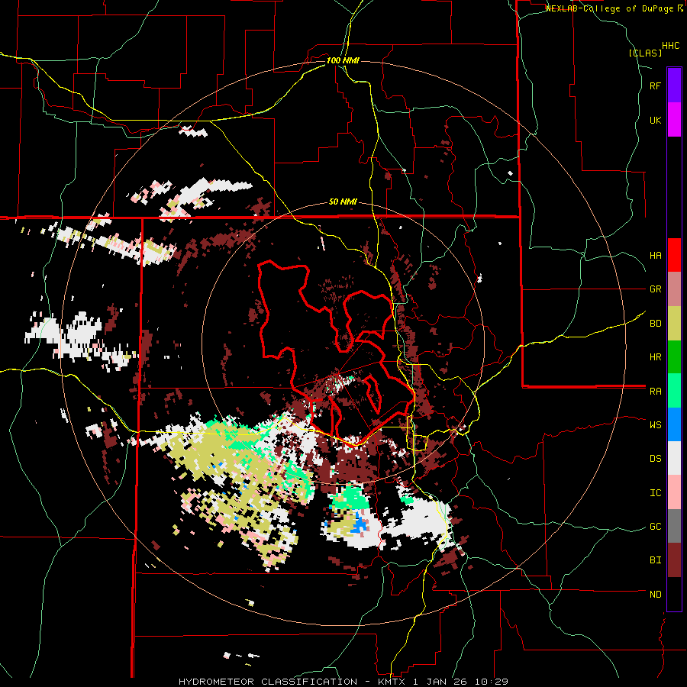Click the Hydrometeor Classification KMTX timestamp caption
This screenshot has height=687, width=687.
click(343, 682)
